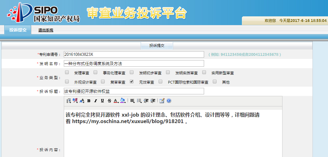
Task: Check the 实用新型审查 checkbox
Action: point(204,72)
